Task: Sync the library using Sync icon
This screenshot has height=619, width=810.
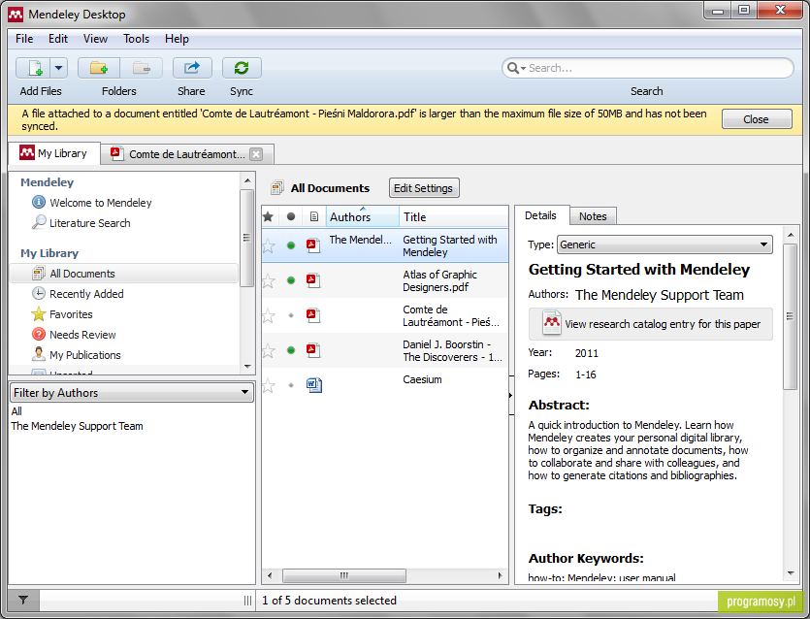Action: point(242,68)
